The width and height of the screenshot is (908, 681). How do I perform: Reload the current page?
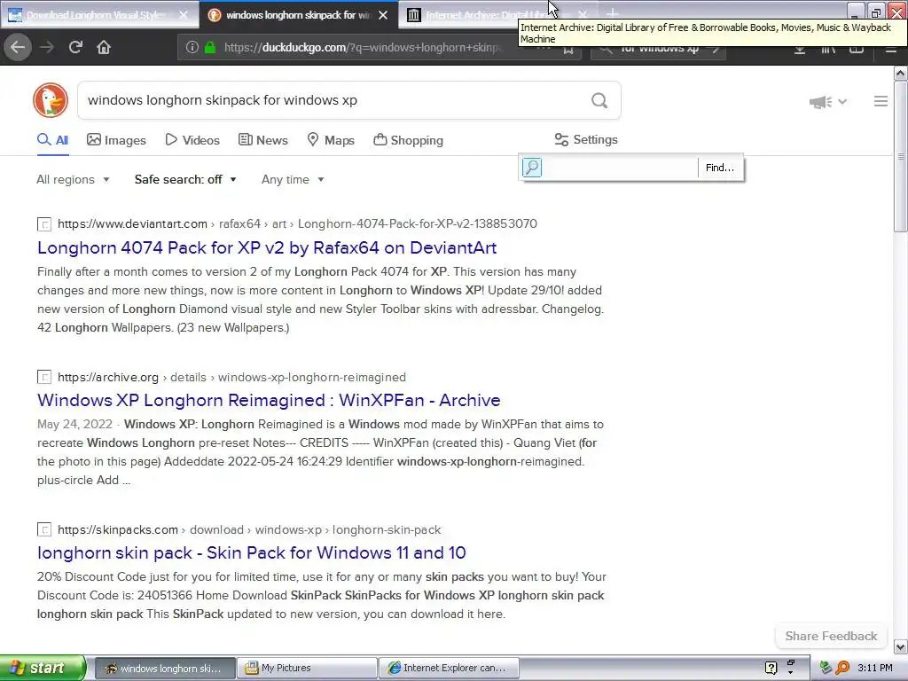pos(75,48)
